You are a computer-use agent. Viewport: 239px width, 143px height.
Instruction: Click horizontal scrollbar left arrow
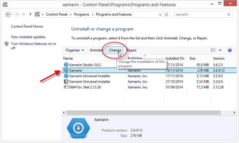point(64,112)
